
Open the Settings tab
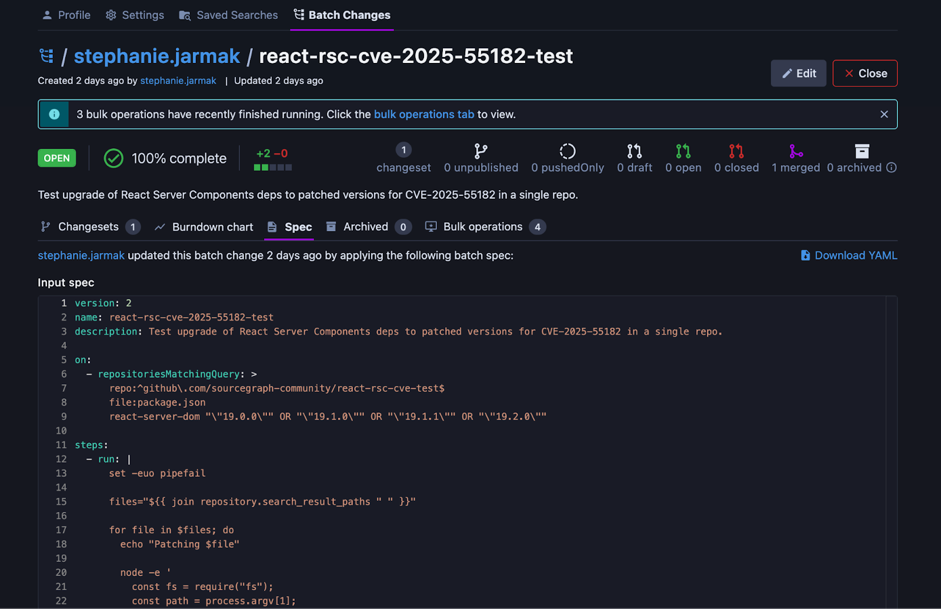[x=135, y=15]
